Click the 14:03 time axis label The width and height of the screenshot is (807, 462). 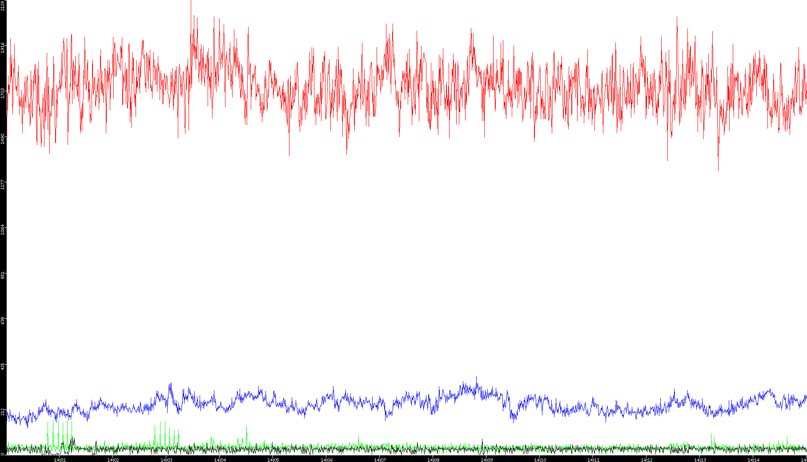click(166, 459)
